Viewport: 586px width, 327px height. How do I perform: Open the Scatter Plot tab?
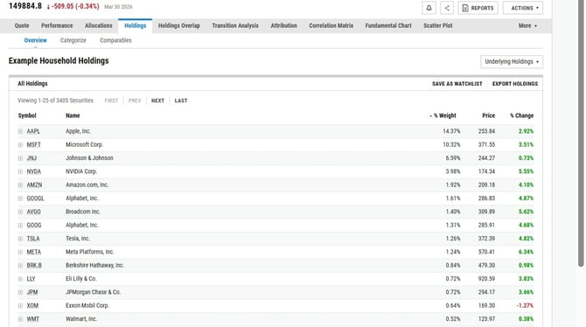pos(438,25)
